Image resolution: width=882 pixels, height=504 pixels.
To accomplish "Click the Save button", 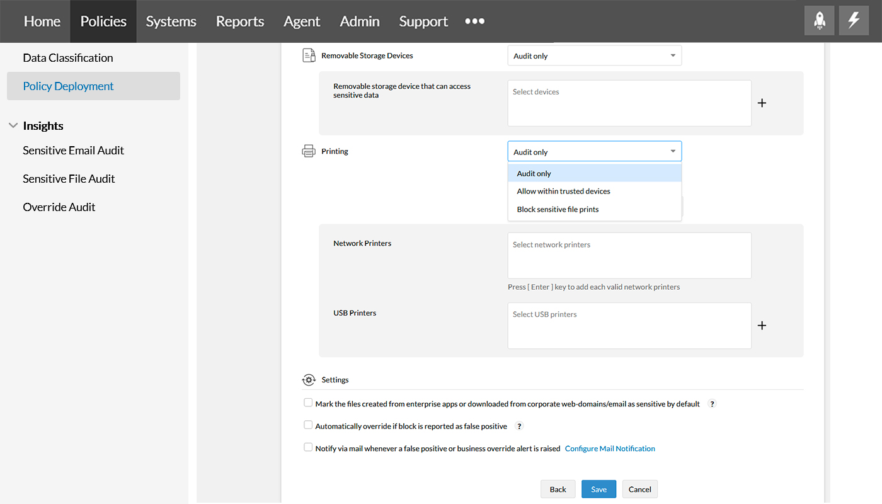I will (598, 490).
